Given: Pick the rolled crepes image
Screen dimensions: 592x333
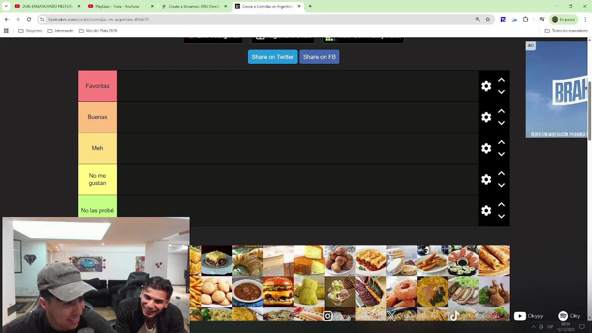Looking at the screenshot, I should click(x=494, y=261).
